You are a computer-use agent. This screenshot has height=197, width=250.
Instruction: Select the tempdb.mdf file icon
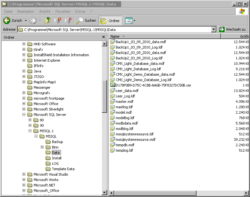(113, 145)
